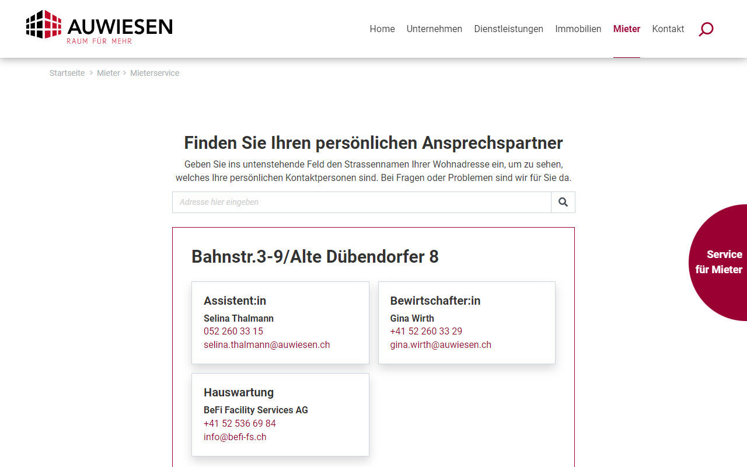
Task: Go to the Immobilien page
Action: 578,29
